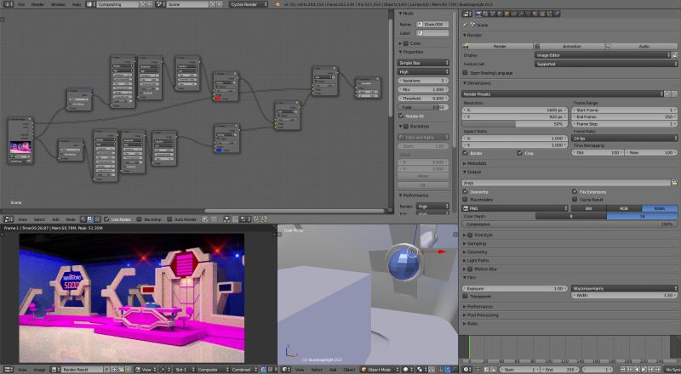Screen dimensions: 681x374
Task: Adjust the resolution percentage 50% slider
Action: click(515, 123)
